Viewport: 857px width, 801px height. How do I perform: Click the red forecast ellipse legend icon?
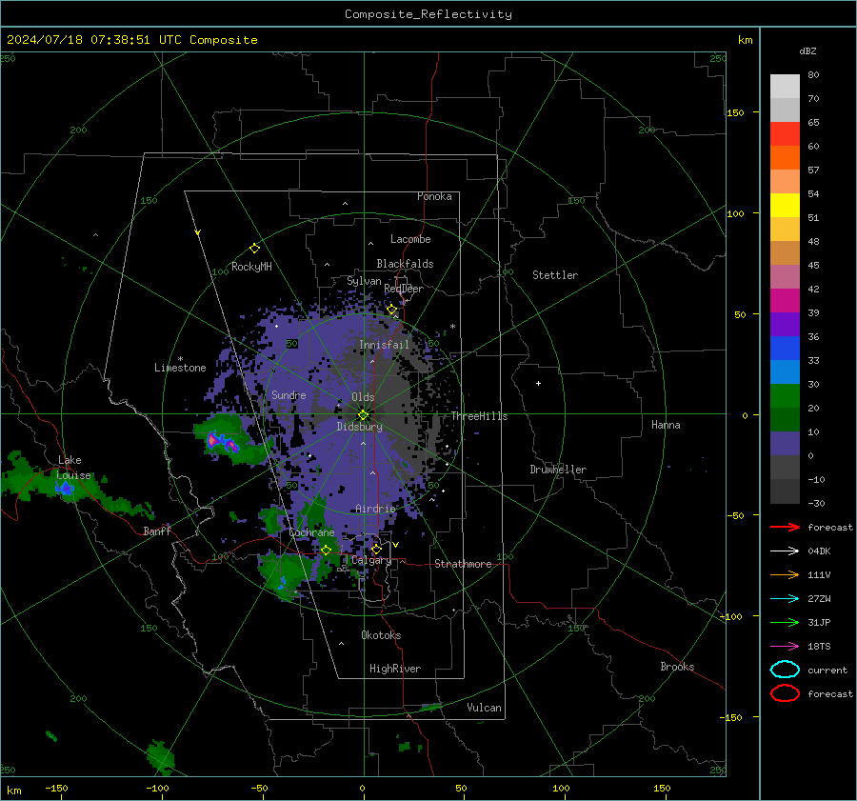tap(785, 693)
